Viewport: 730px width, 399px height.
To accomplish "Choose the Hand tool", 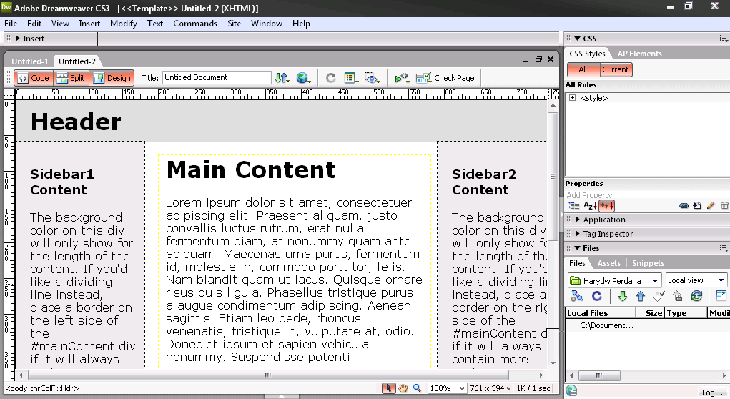I will tap(403, 388).
